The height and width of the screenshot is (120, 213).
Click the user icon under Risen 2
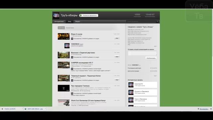tap(72, 39)
